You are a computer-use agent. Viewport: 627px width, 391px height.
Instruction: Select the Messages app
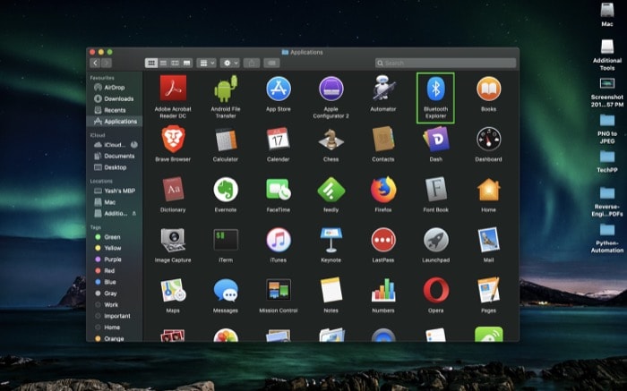coord(226,291)
